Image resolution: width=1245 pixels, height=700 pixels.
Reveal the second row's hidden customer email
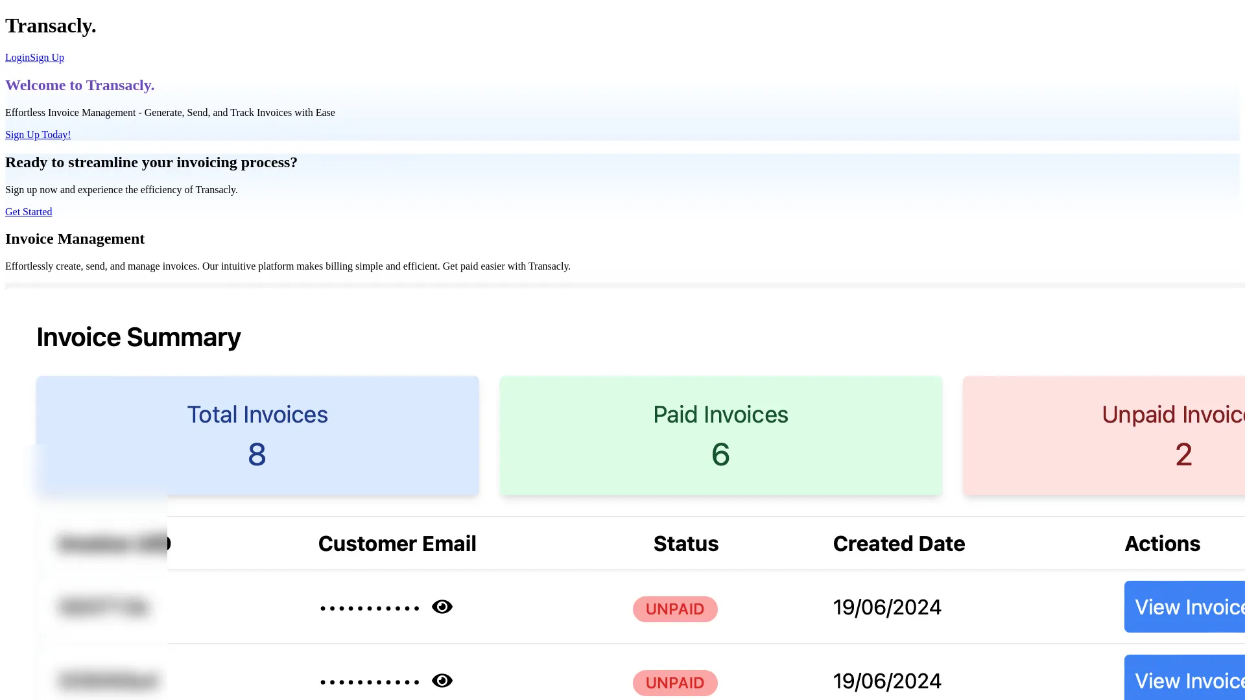point(442,681)
